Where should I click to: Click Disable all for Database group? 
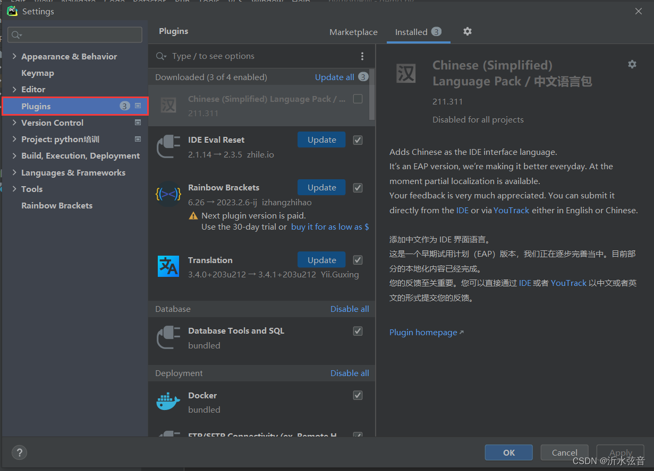click(x=350, y=309)
